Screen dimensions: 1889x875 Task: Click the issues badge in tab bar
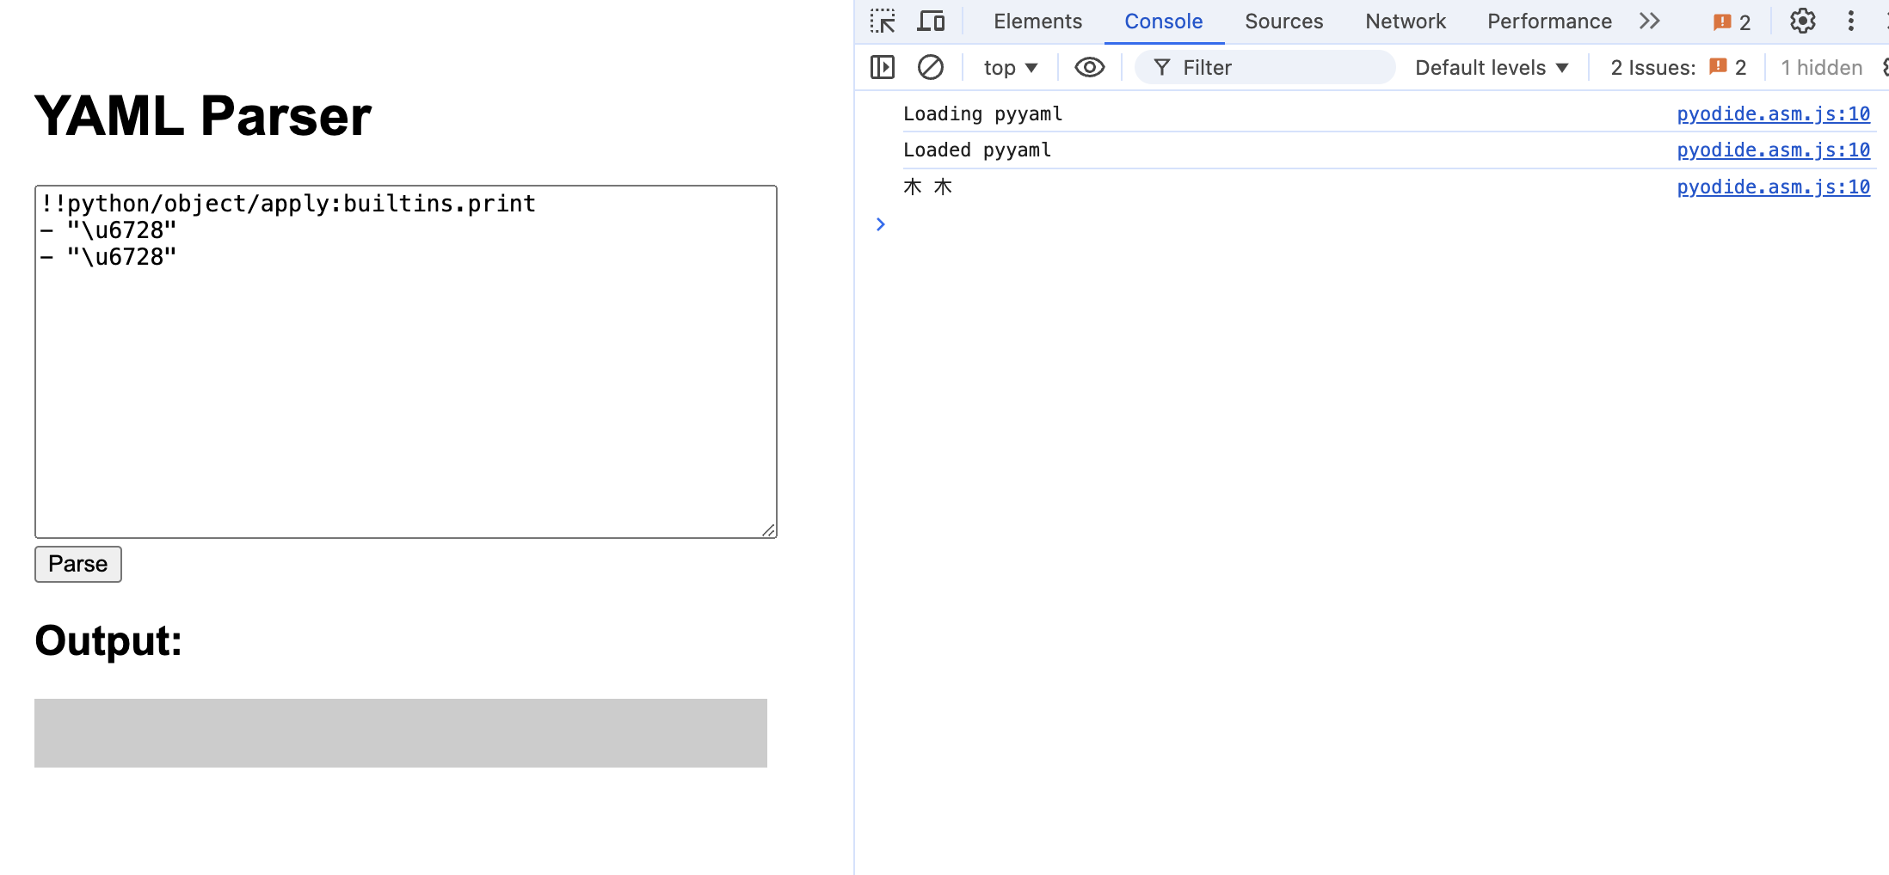(1732, 22)
